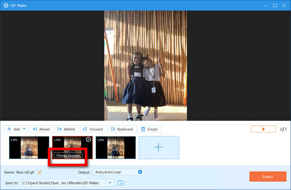Edit GIF name with pencil icon
Image resolution: width=291 pixels, height=190 pixels.
(x=40, y=172)
